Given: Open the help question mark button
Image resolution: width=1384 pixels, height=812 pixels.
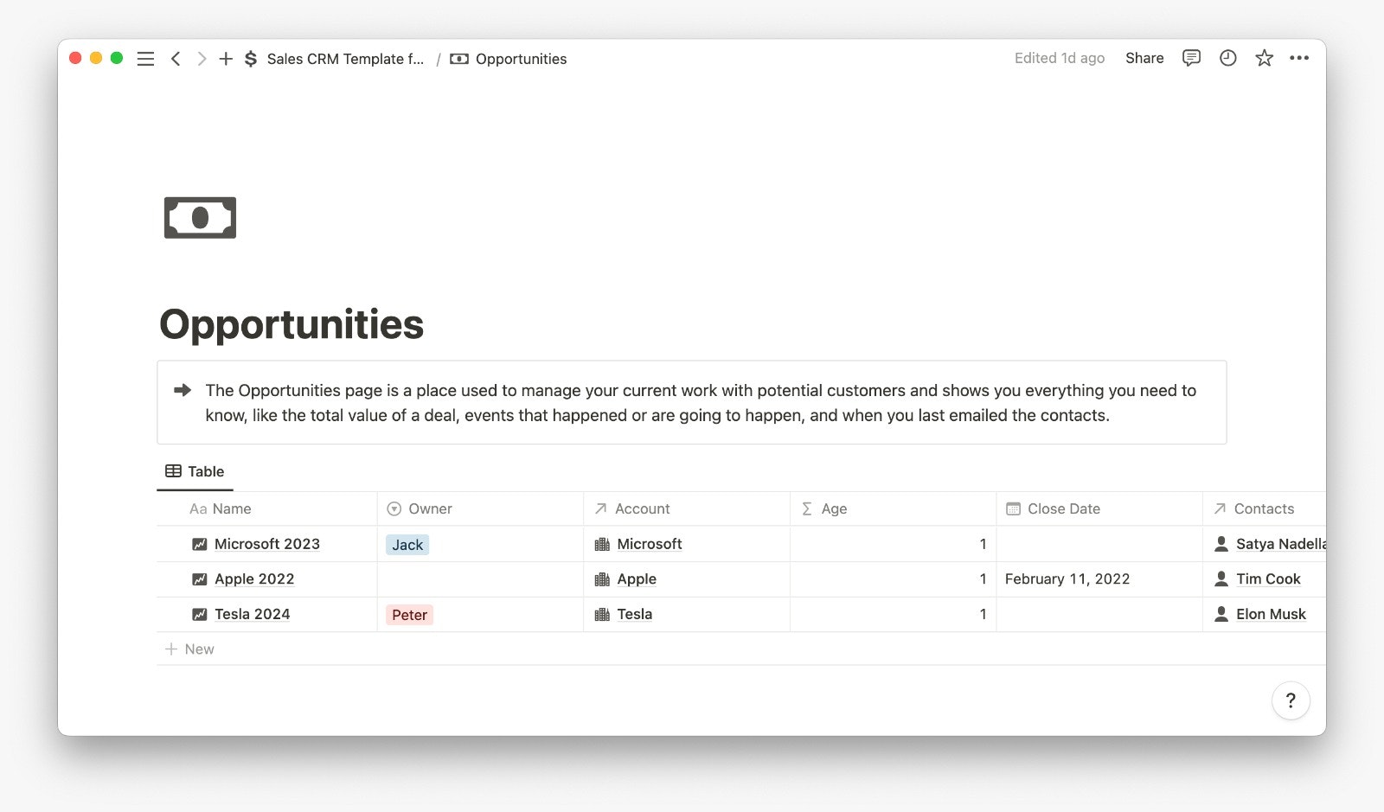Looking at the screenshot, I should pos(1291,700).
